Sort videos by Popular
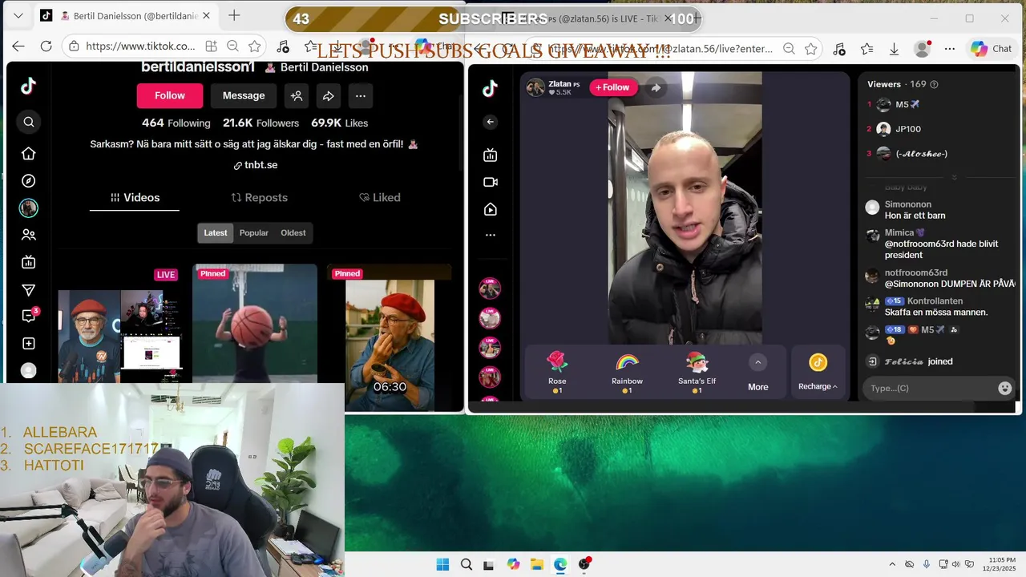The height and width of the screenshot is (577, 1026). click(254, 233)
